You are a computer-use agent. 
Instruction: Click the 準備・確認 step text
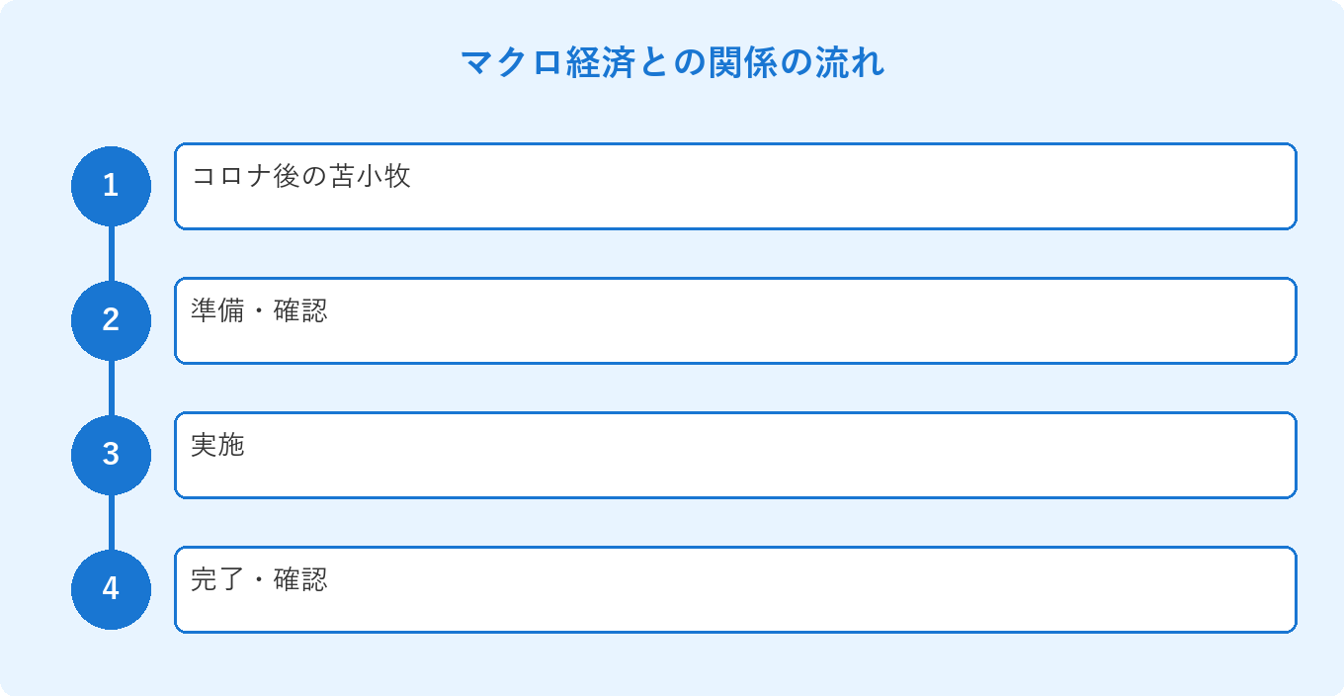259,311
